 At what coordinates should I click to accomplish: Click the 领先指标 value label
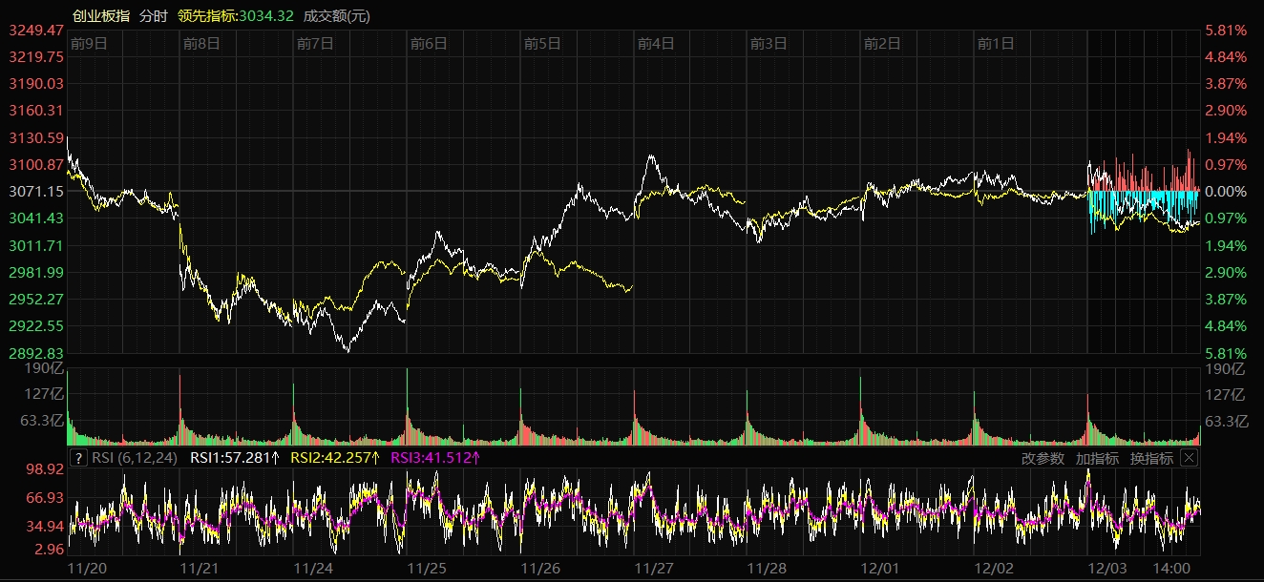pos(235,15)
